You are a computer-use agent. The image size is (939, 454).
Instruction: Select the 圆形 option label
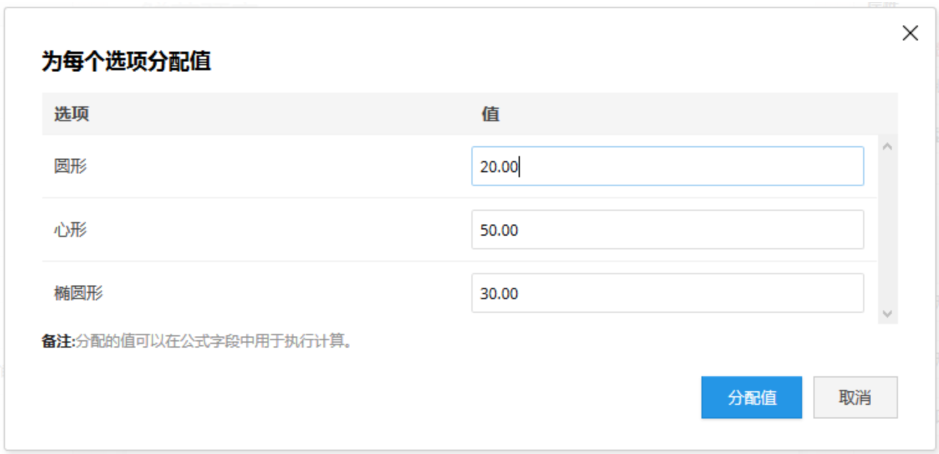pos(70,166)
